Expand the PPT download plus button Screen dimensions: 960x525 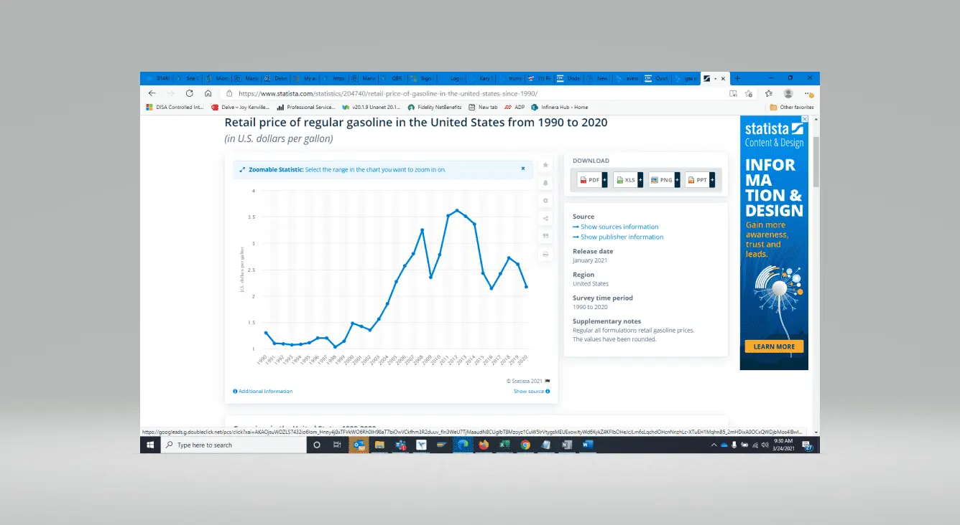pos(712,180)
